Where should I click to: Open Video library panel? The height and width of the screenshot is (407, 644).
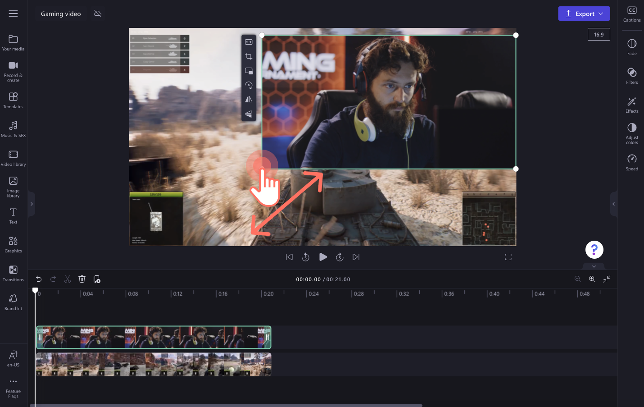pyautogui.click(x=14, y=158)
